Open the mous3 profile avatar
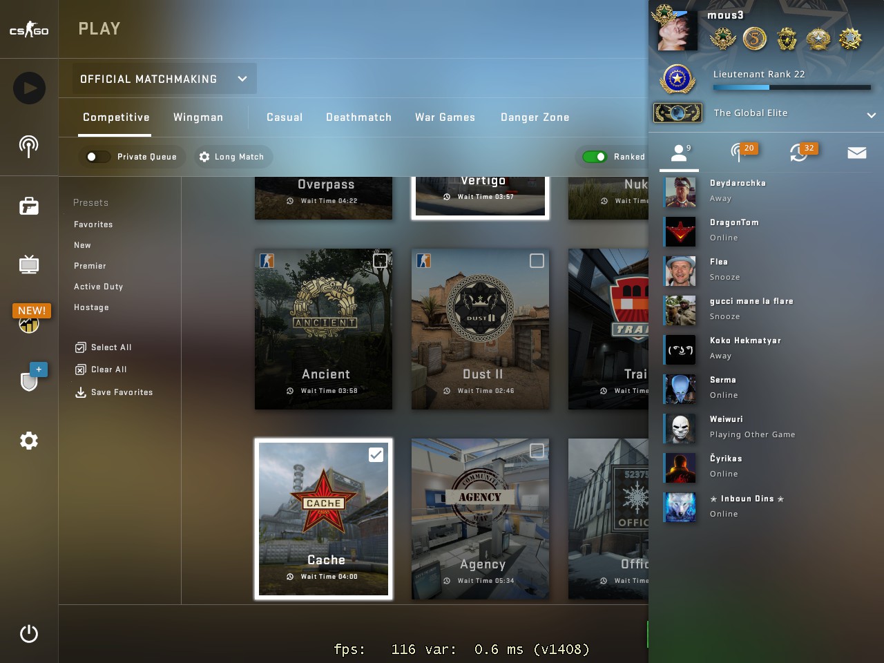This screenshot has width=884, height=663. point(677,30)
